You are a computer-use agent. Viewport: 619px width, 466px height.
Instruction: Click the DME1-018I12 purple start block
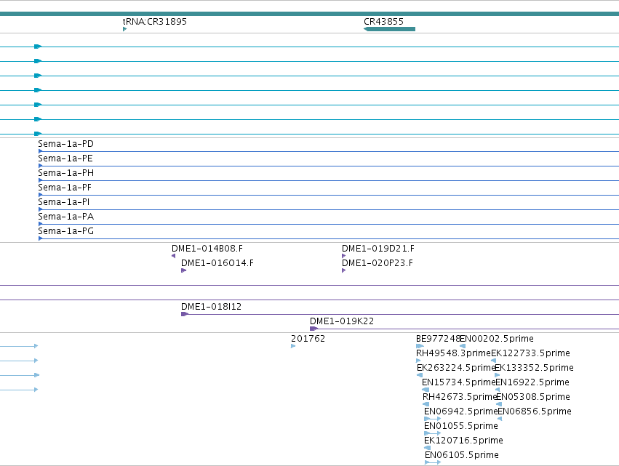[x=184, y=314]
